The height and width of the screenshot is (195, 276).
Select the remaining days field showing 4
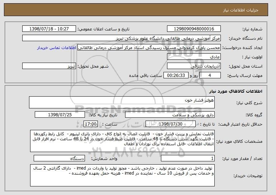click(x=210, y=75)
